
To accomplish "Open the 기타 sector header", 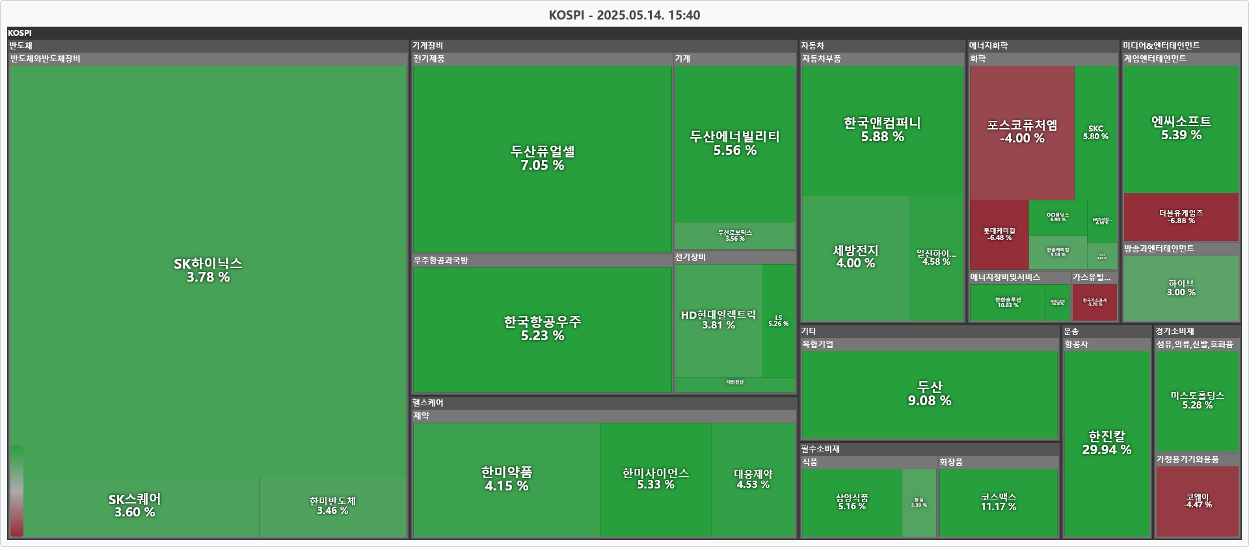I will 930,331.
